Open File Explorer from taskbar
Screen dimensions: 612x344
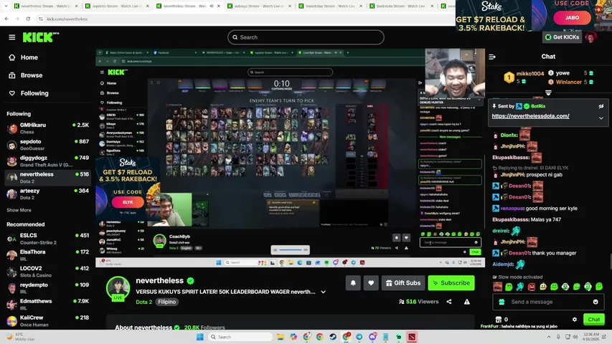(281, 337)
